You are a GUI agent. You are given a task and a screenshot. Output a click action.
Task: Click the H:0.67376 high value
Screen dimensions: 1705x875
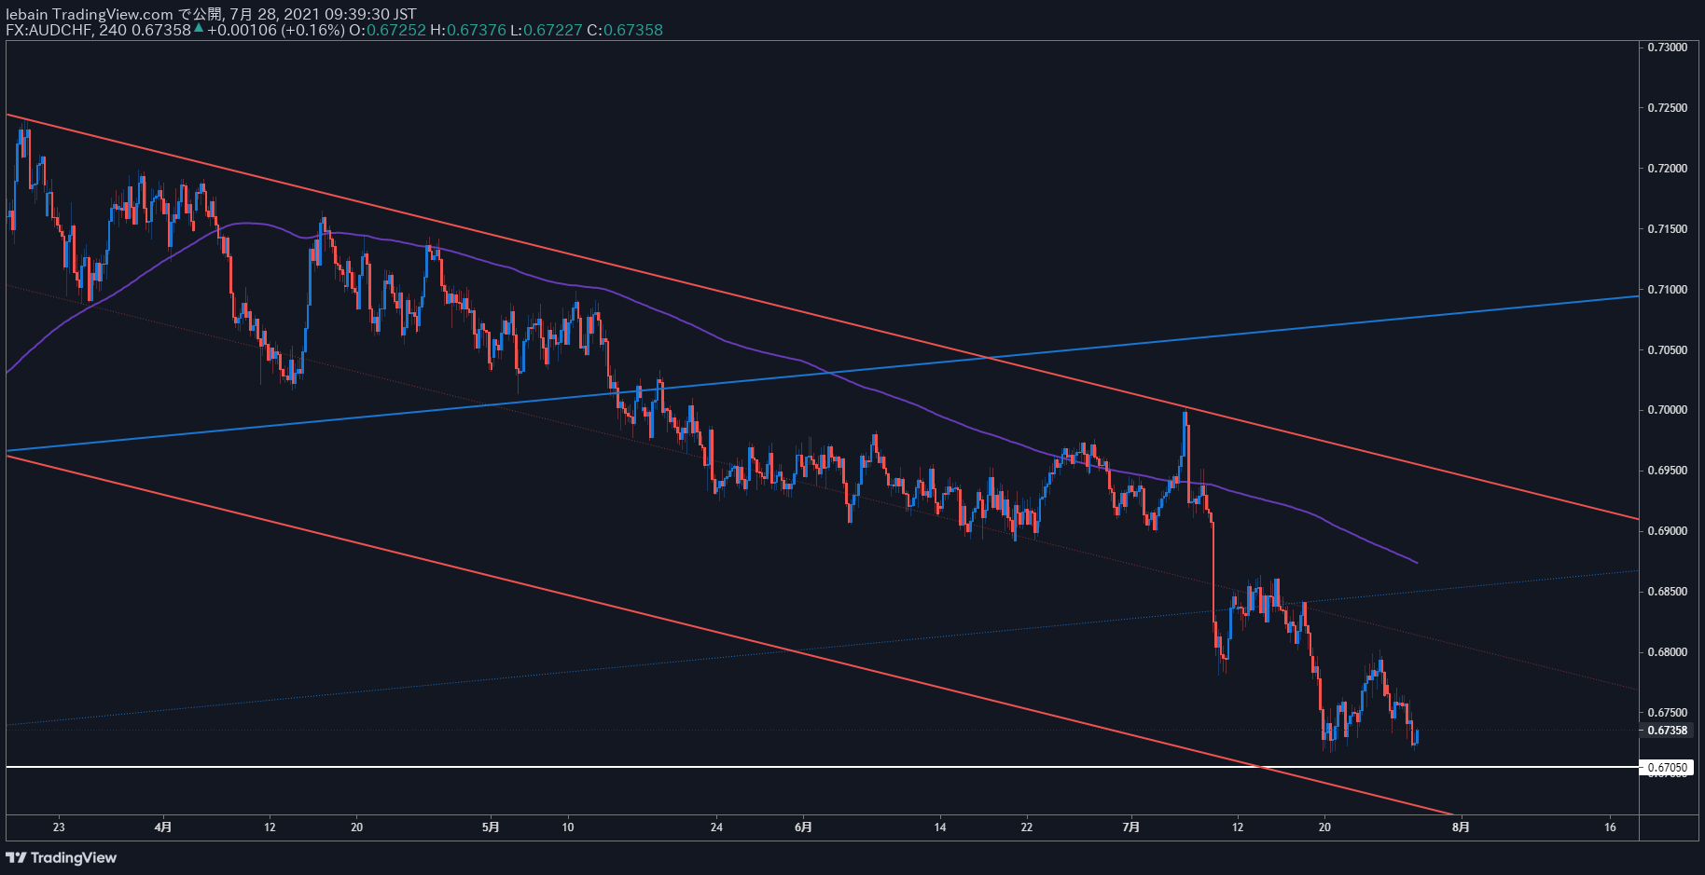(468, 30)
